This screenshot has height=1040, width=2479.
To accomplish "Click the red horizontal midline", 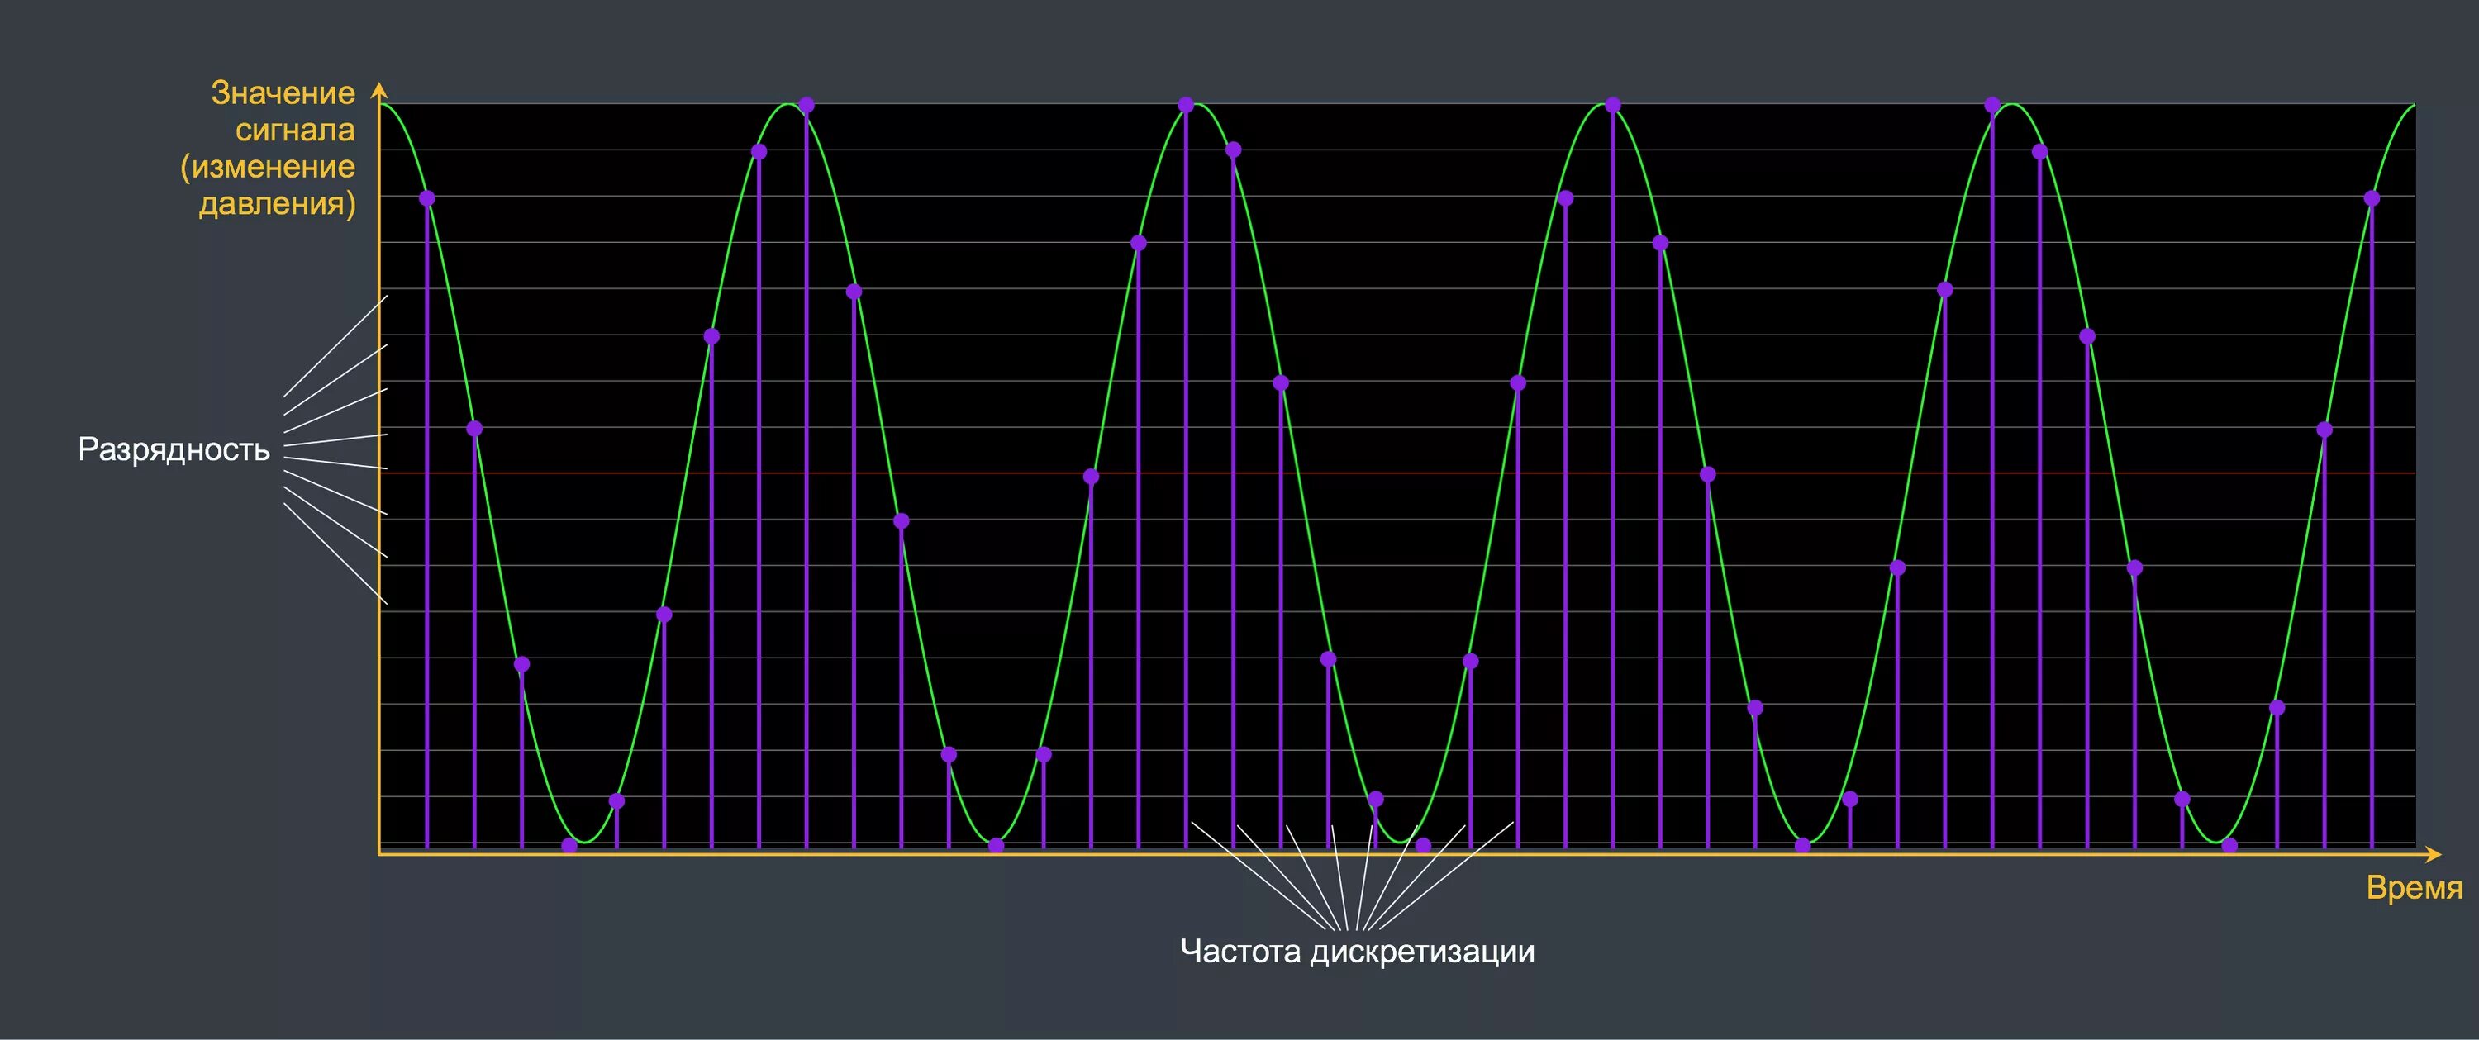I will point(1396,473).
